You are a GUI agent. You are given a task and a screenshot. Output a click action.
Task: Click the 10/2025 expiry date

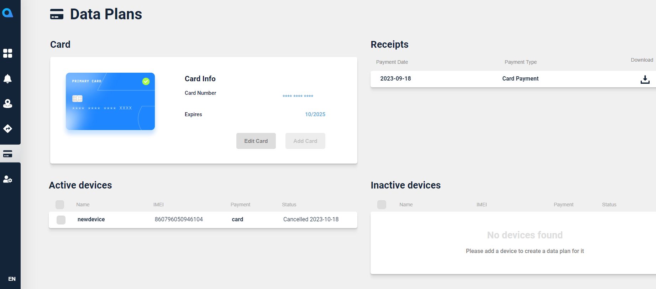pos(315,114)
